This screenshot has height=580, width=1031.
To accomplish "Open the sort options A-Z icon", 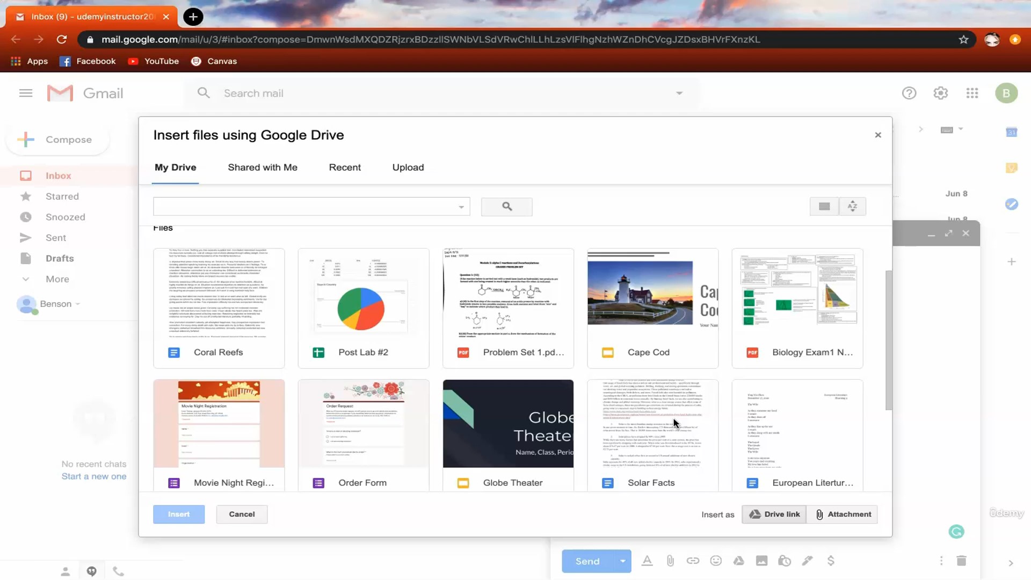I will point(852,206).
